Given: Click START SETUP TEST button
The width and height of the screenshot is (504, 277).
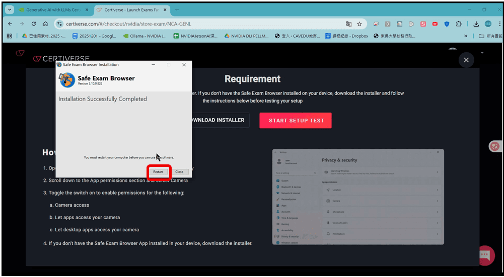Looking at the screenshot, I should (296, 120).
